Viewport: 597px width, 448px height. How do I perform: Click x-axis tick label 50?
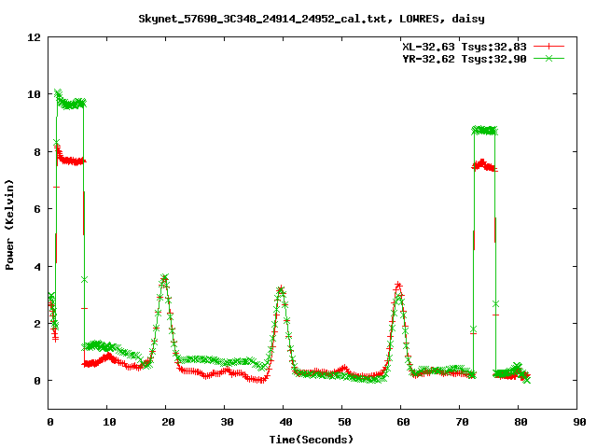[x=344, y=422]
